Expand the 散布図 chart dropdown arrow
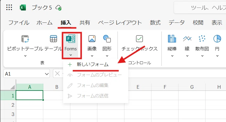The height and width of the screenshot is (122, 226). coord(202,56)
